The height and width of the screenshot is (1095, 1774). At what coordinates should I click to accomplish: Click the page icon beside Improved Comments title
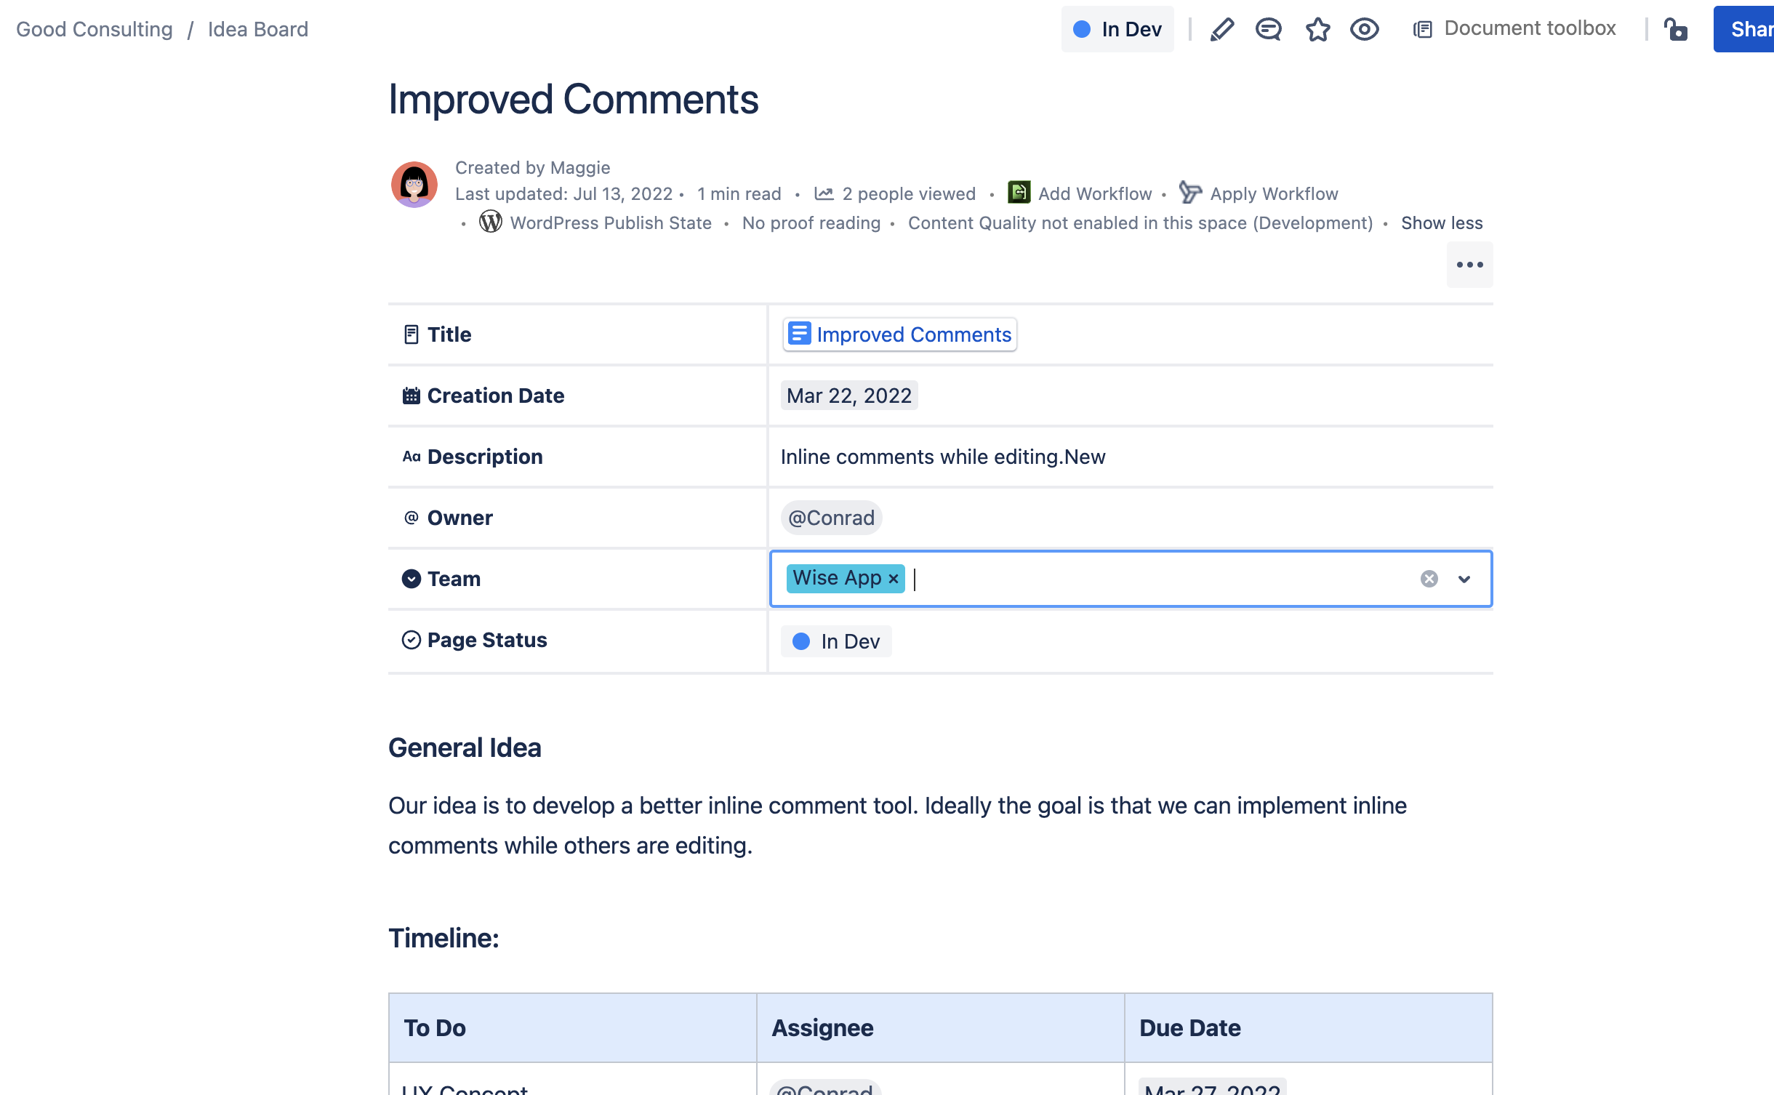point(798,334)
